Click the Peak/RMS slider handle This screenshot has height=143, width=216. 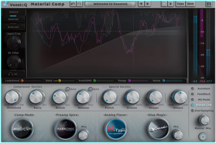tap(94, 81)
